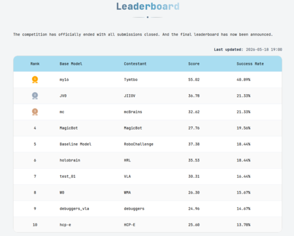
Task: Click score 37.38
Action: pos(194,144)
